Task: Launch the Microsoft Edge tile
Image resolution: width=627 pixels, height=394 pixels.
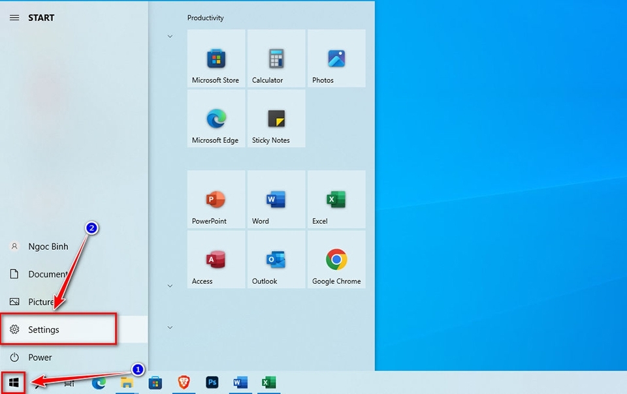Action: pyautogui.click(x=216, y=119)
